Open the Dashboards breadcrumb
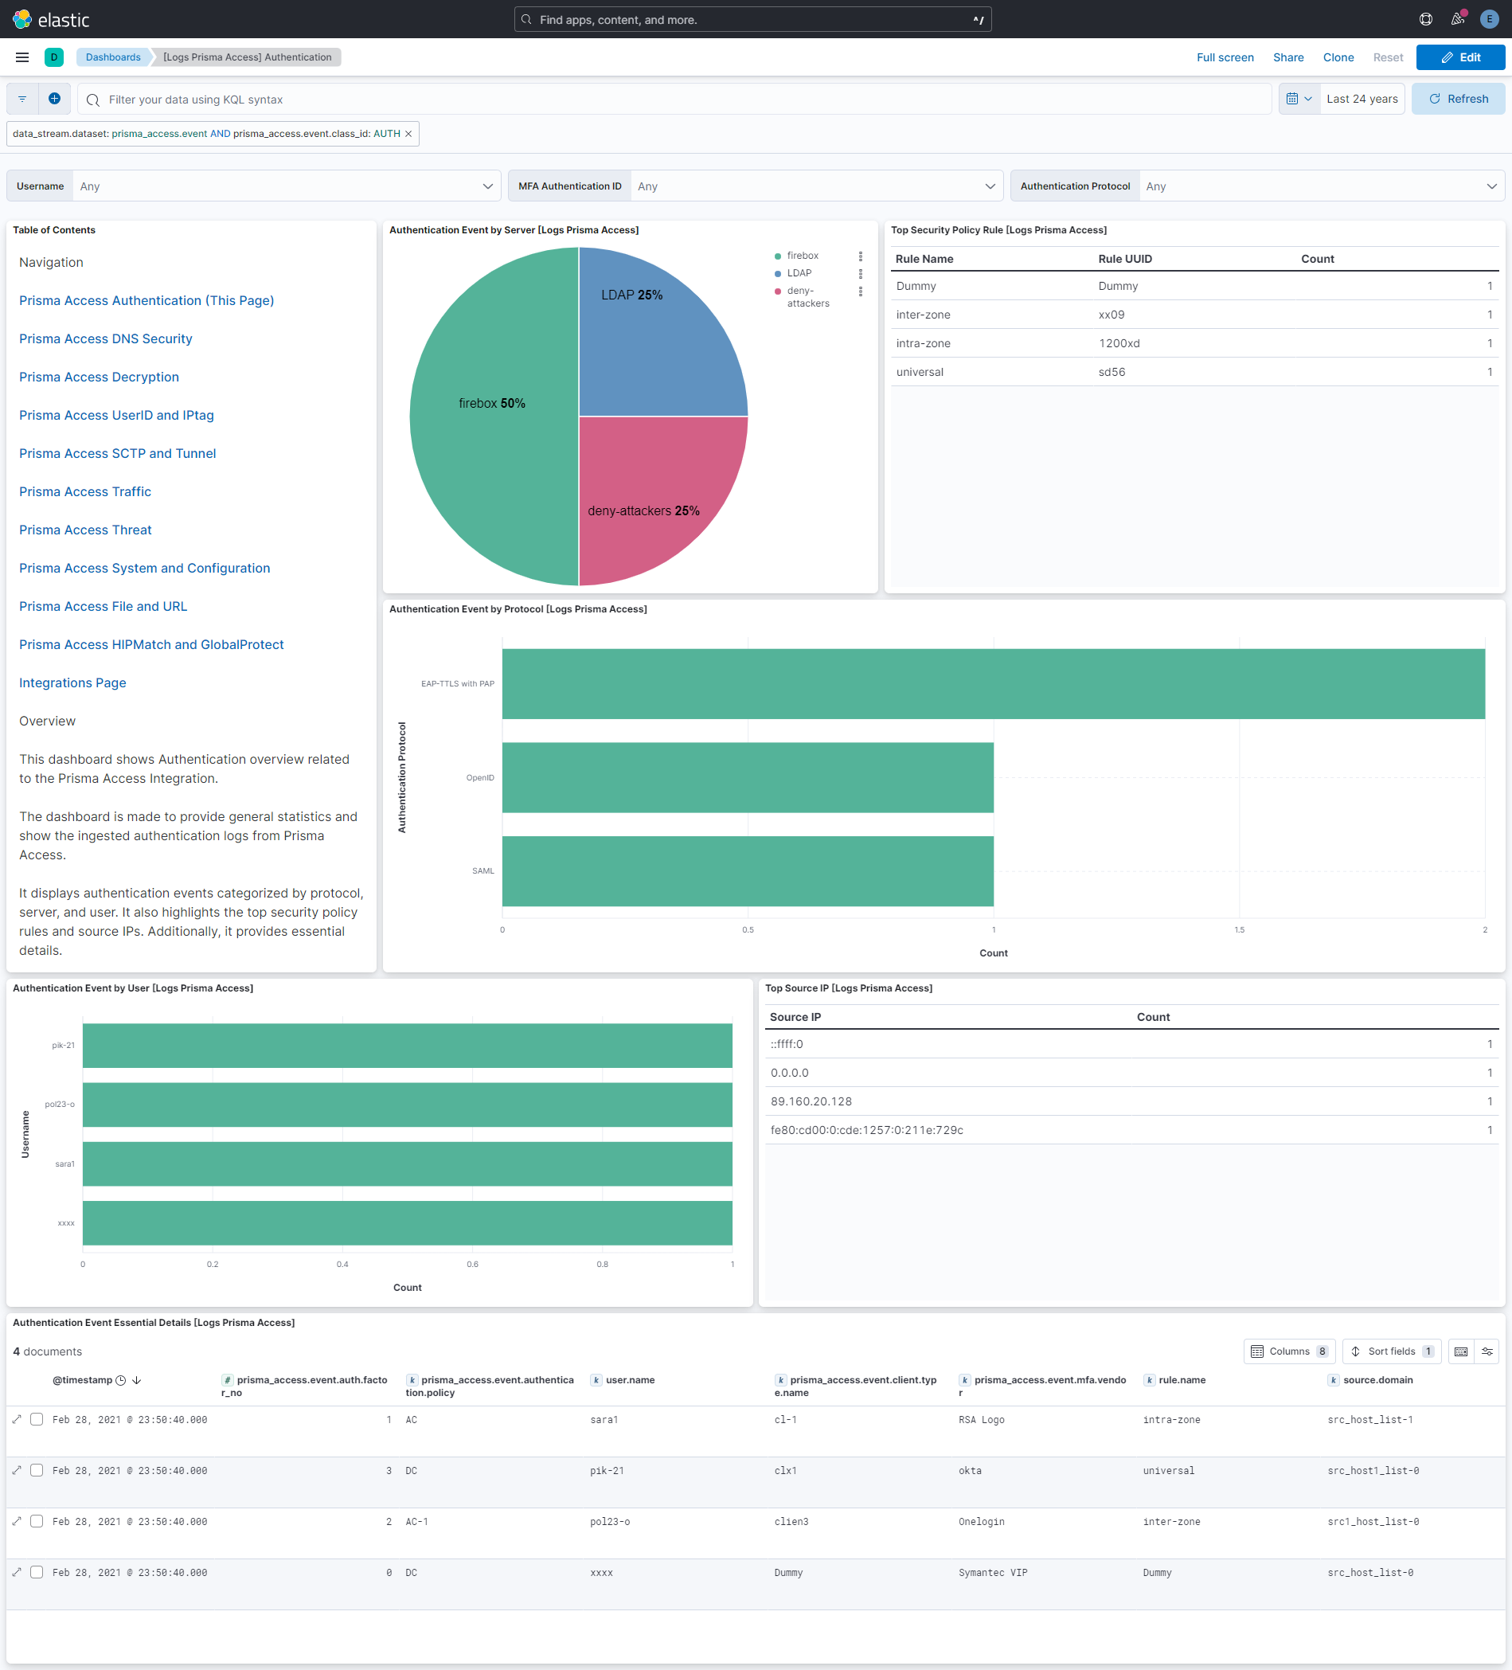1512x1670 pixels. 113,57
